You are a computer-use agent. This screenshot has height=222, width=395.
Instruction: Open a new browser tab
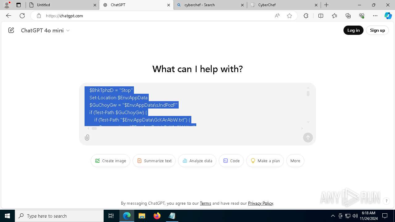coord(326,5)
